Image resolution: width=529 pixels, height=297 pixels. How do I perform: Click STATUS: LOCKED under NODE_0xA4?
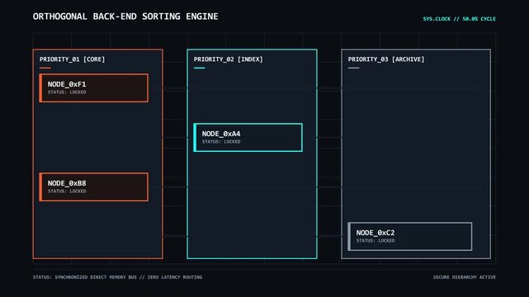click(221, 142)
